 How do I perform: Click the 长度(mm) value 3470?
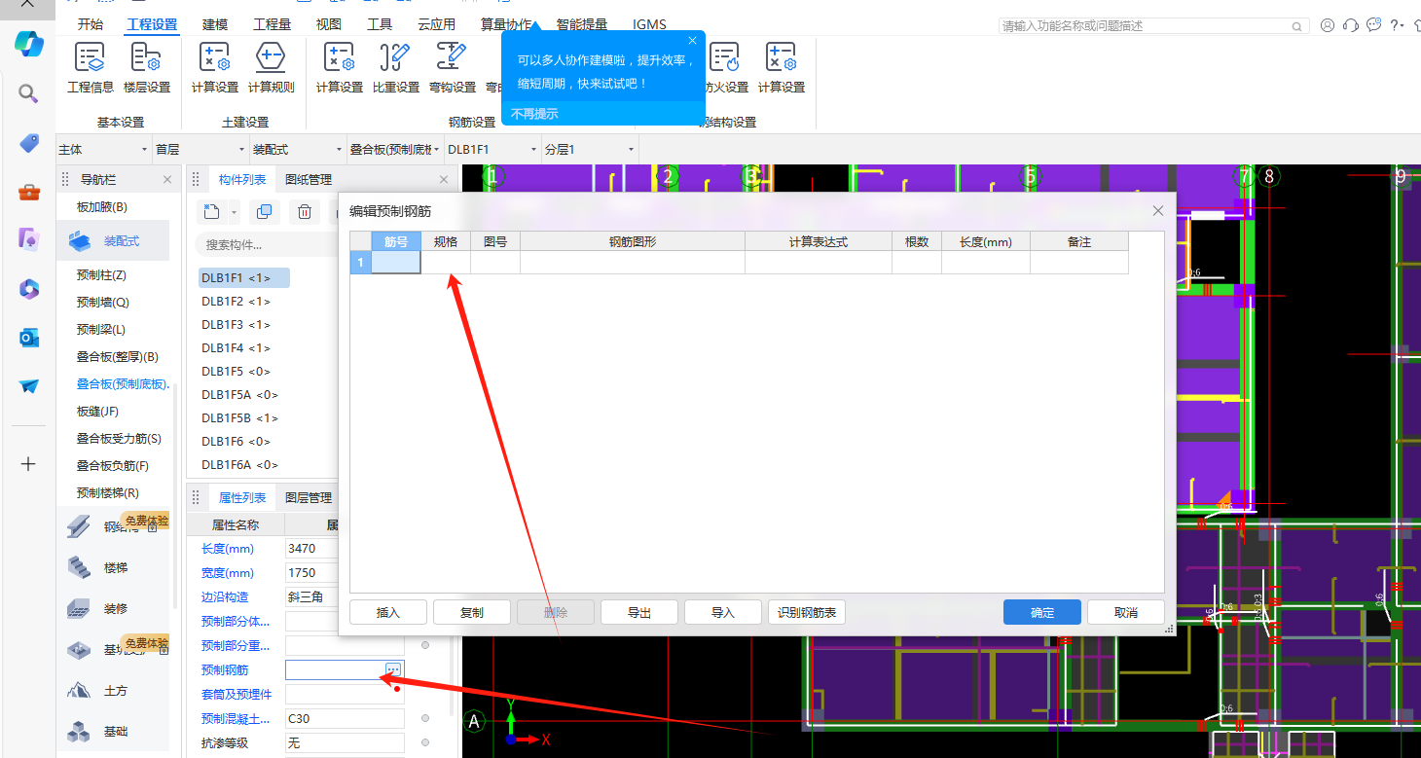(310, 549)
